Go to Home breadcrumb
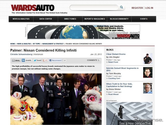The image size is (166, 125). click(12, 44)
